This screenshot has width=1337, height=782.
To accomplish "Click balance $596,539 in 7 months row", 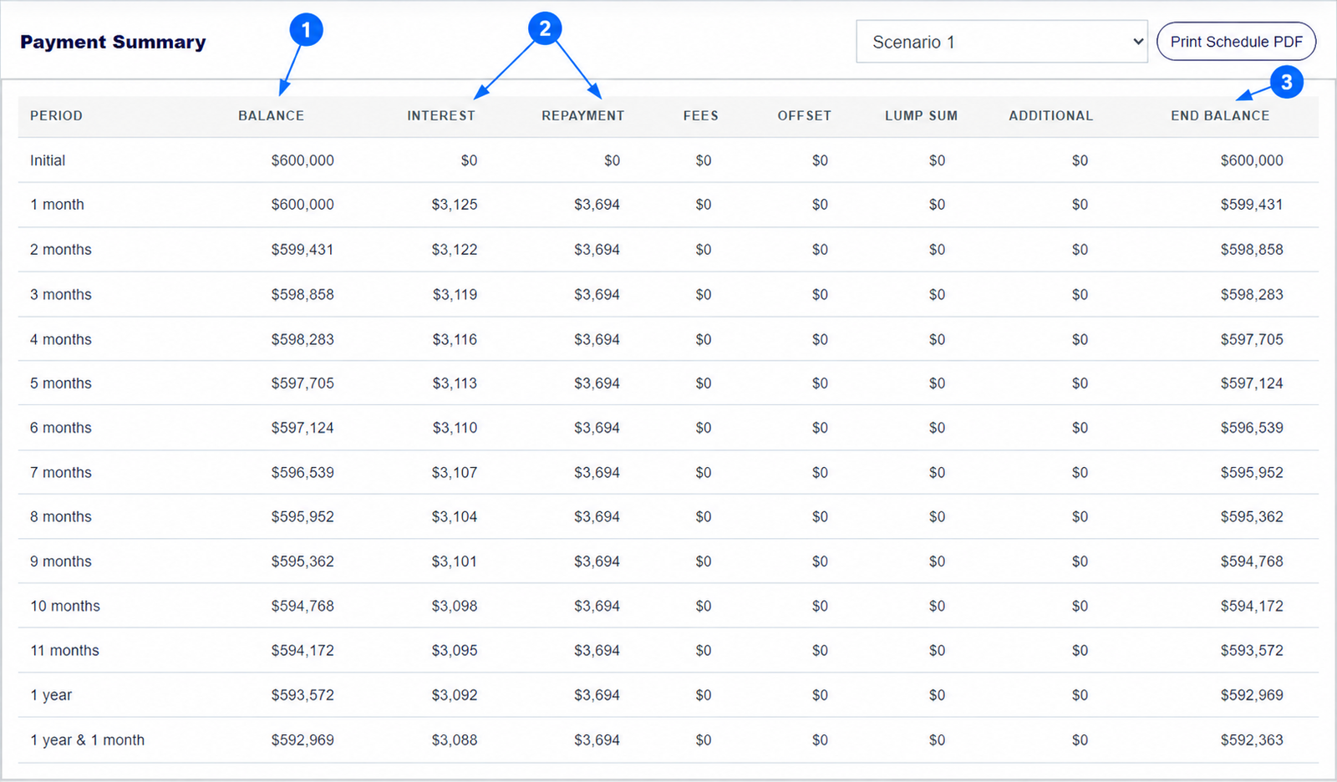I will coord(302,473).
